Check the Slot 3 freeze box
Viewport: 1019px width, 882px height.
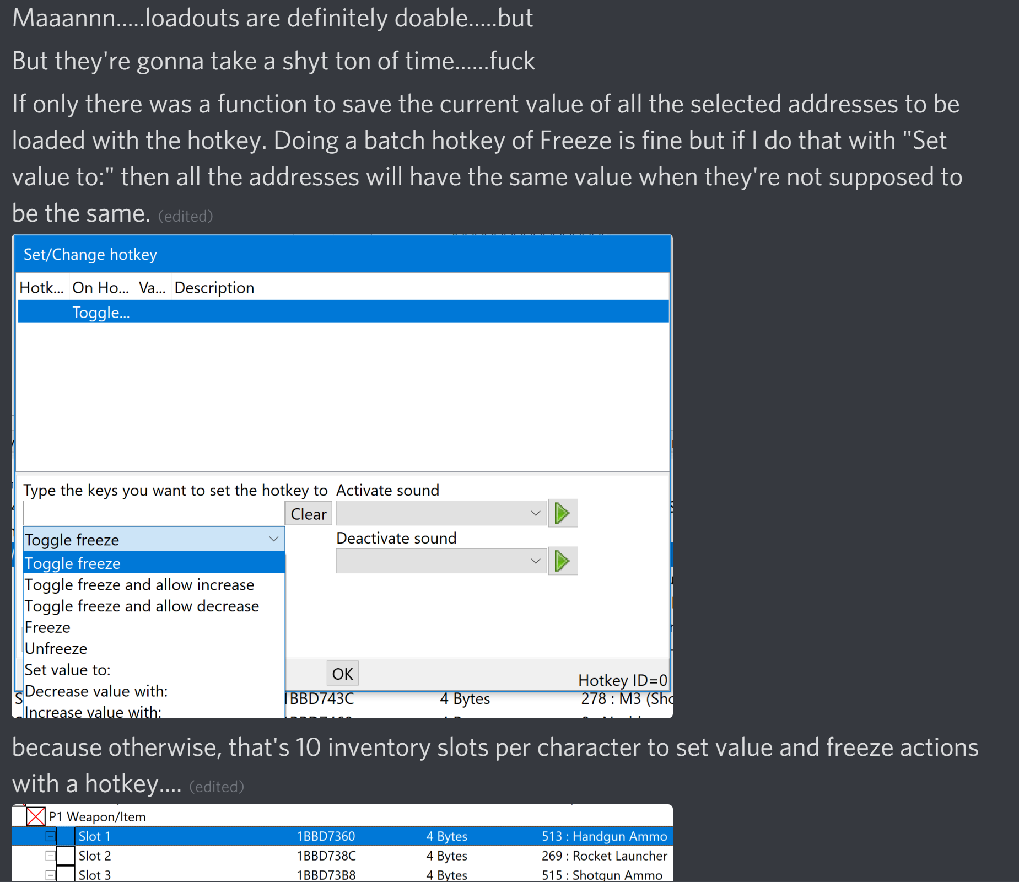click(x=66, y=874)
